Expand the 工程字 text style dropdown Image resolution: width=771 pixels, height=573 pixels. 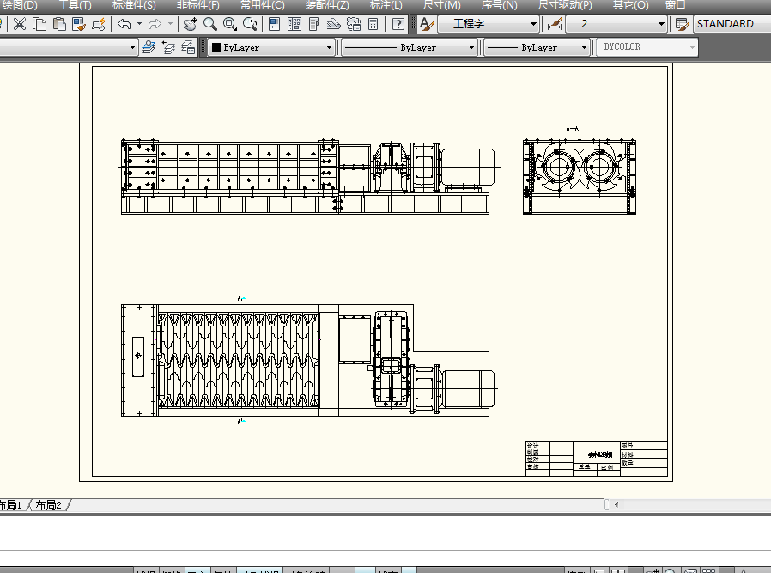(x=533, y=24)
